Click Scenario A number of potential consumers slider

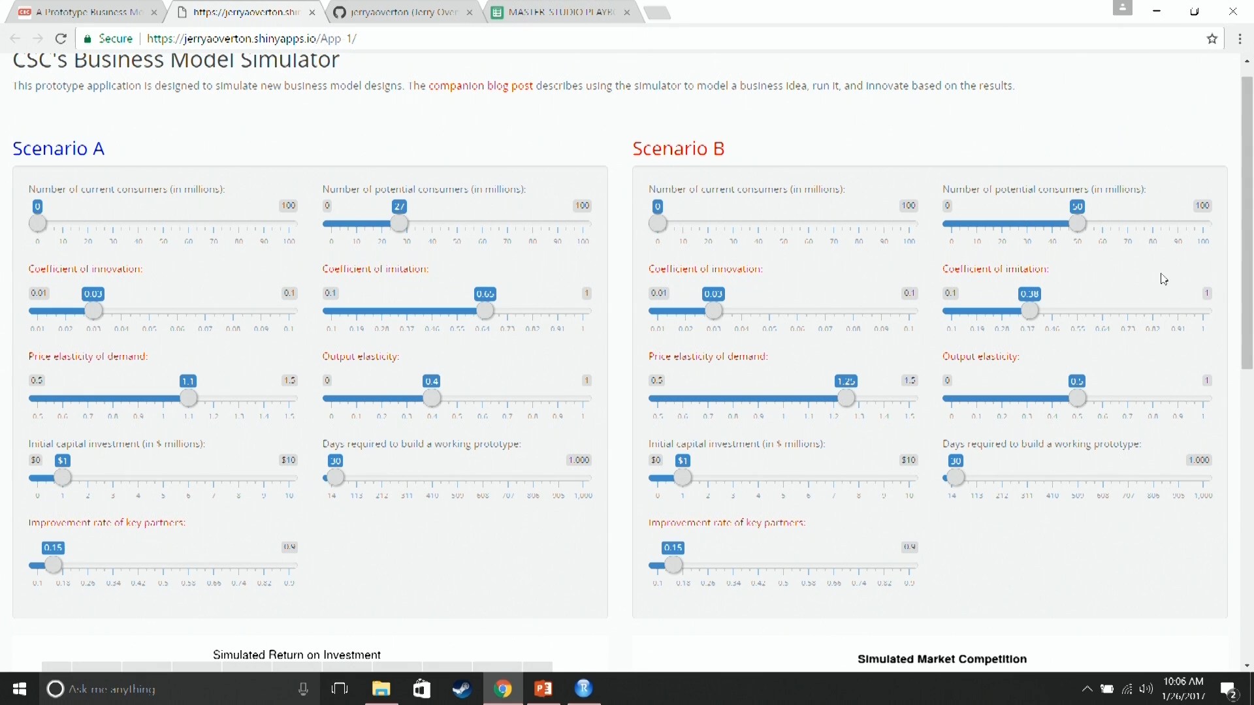[399, 223]
